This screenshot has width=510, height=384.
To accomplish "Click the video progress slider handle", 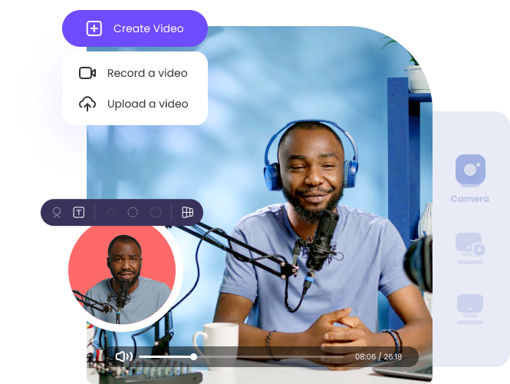I will coord(194,356).
